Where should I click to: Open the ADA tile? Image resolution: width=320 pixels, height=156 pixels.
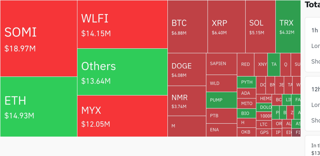pos(246,93)
